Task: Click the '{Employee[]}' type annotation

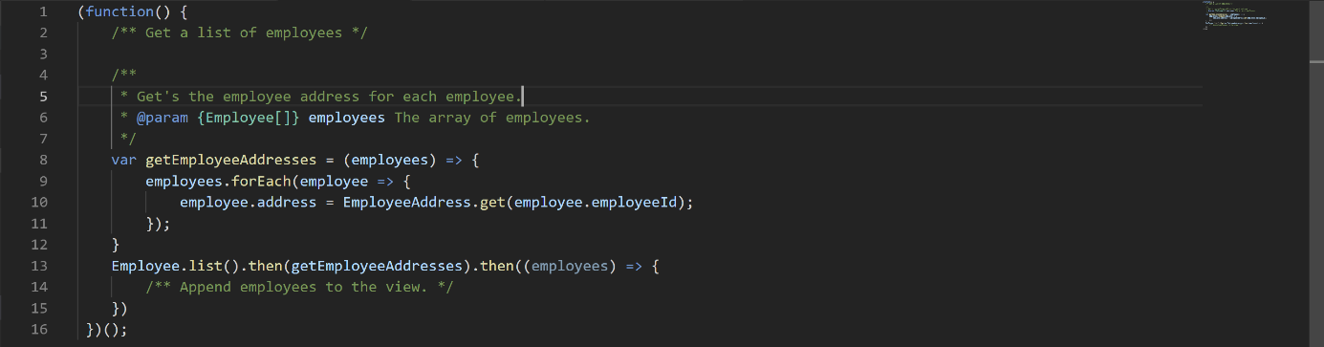Action: [x=249, y=118]
